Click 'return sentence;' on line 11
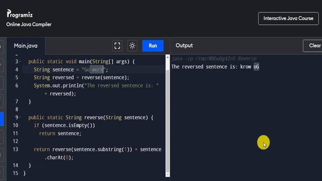Image resolution: width=322 pixels, height=181 pixels. [x=60, y=133]
